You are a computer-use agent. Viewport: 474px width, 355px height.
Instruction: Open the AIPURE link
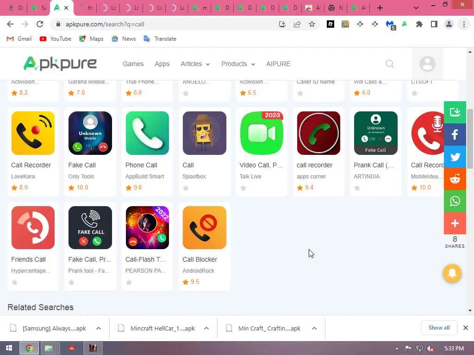(x=278, y=64)
